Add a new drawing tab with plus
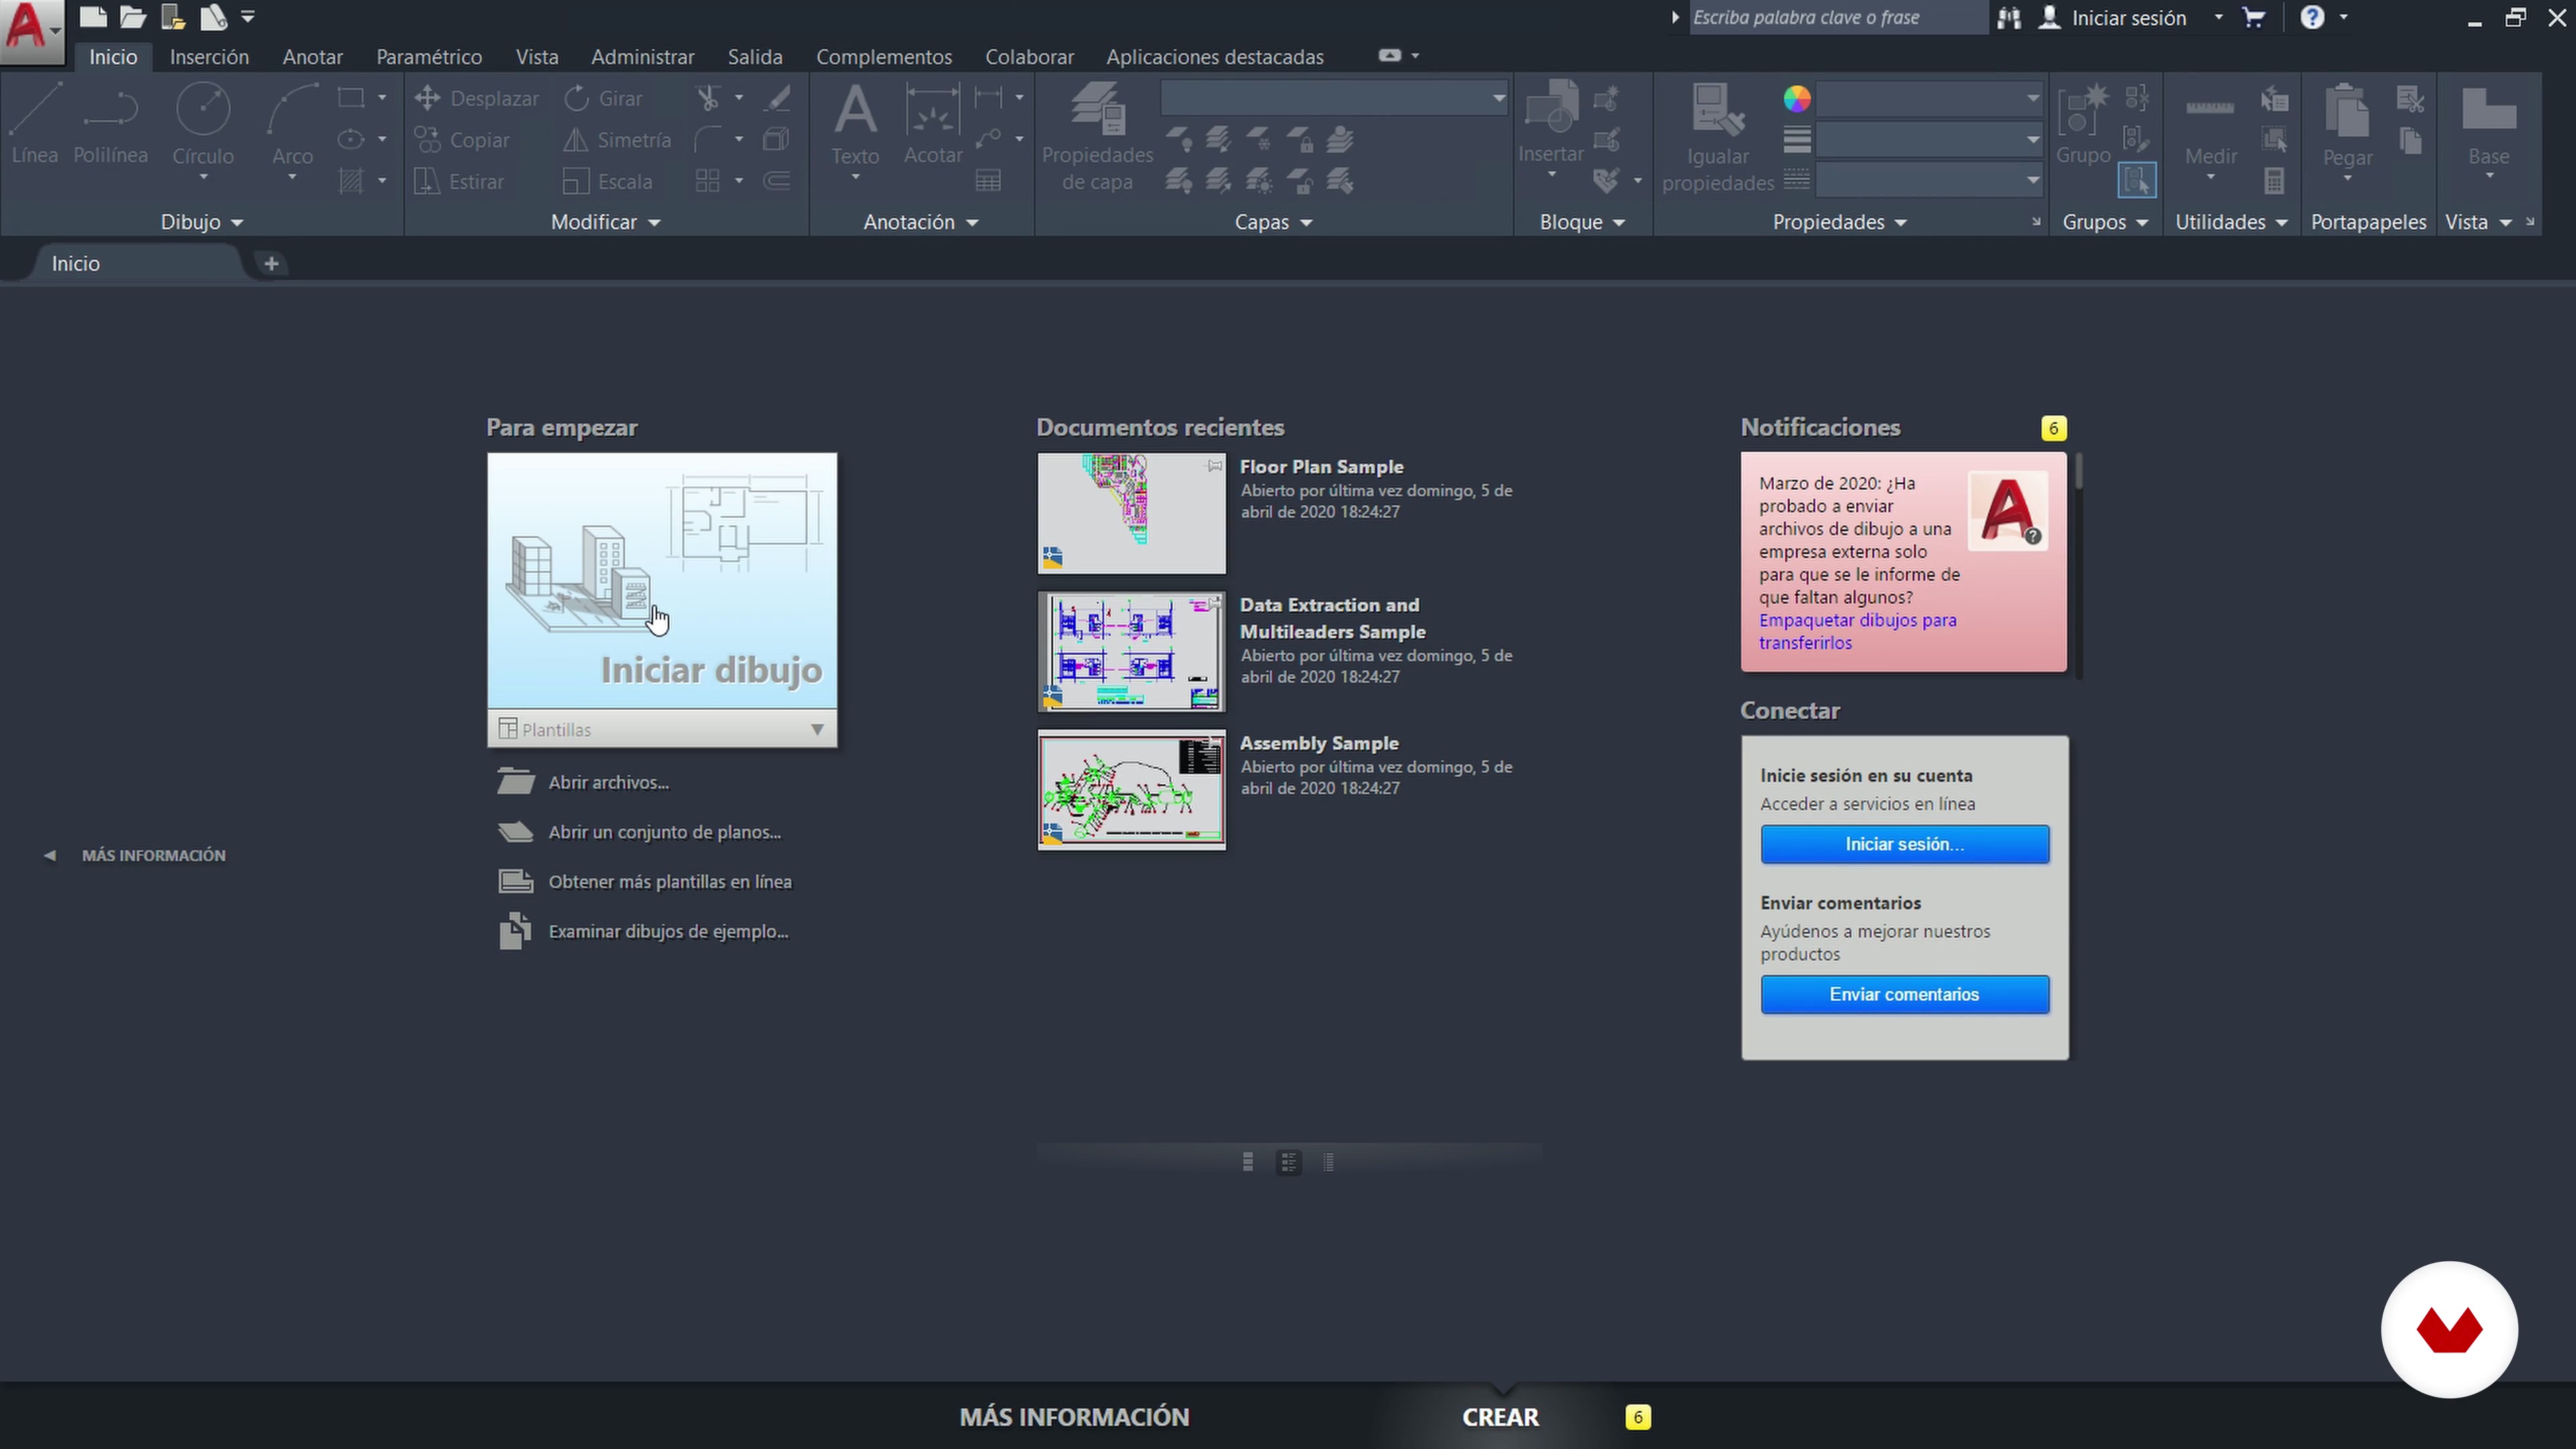This screenshot has height=1449, width=2576. pyautogui.click(x=271, y=263)
